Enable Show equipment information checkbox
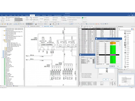The image size is (135, 101). pos(82,77)
